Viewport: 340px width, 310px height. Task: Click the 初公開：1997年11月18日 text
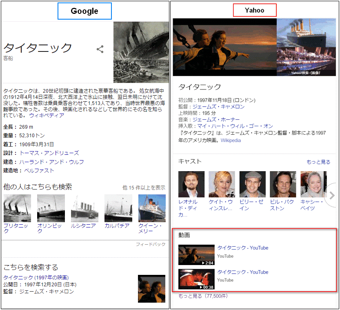(x=217, y=100)
